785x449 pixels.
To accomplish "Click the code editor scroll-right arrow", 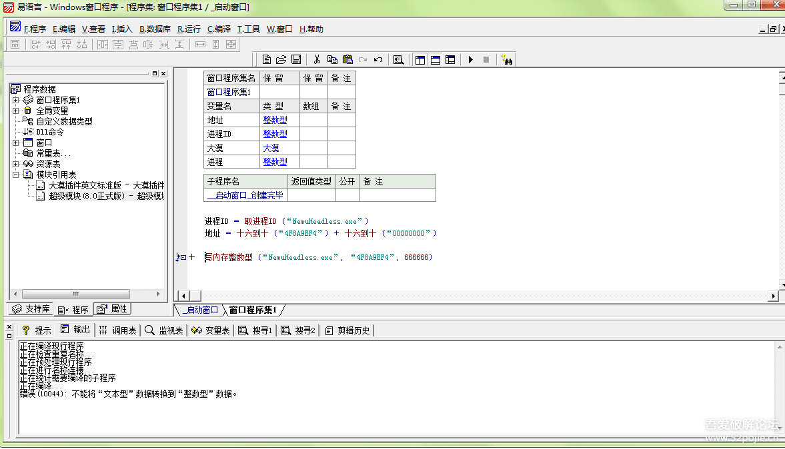I will click(773, 296).
